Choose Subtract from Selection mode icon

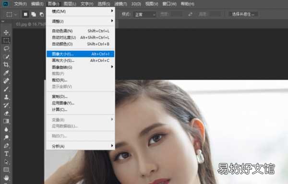(42, 14)
